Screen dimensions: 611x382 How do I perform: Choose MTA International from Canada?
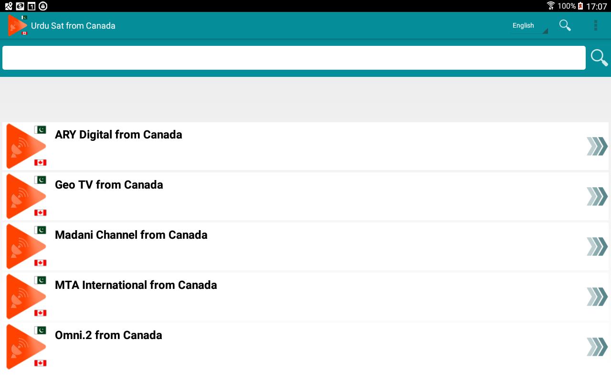click(136, 285)
